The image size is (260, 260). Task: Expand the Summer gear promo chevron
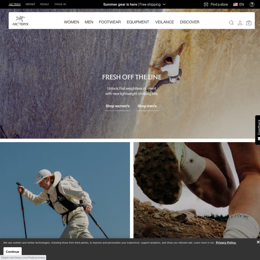coord(164,4)
